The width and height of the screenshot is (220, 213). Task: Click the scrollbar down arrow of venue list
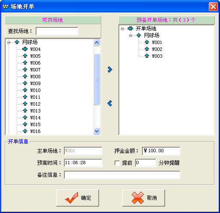coord(97,131)
